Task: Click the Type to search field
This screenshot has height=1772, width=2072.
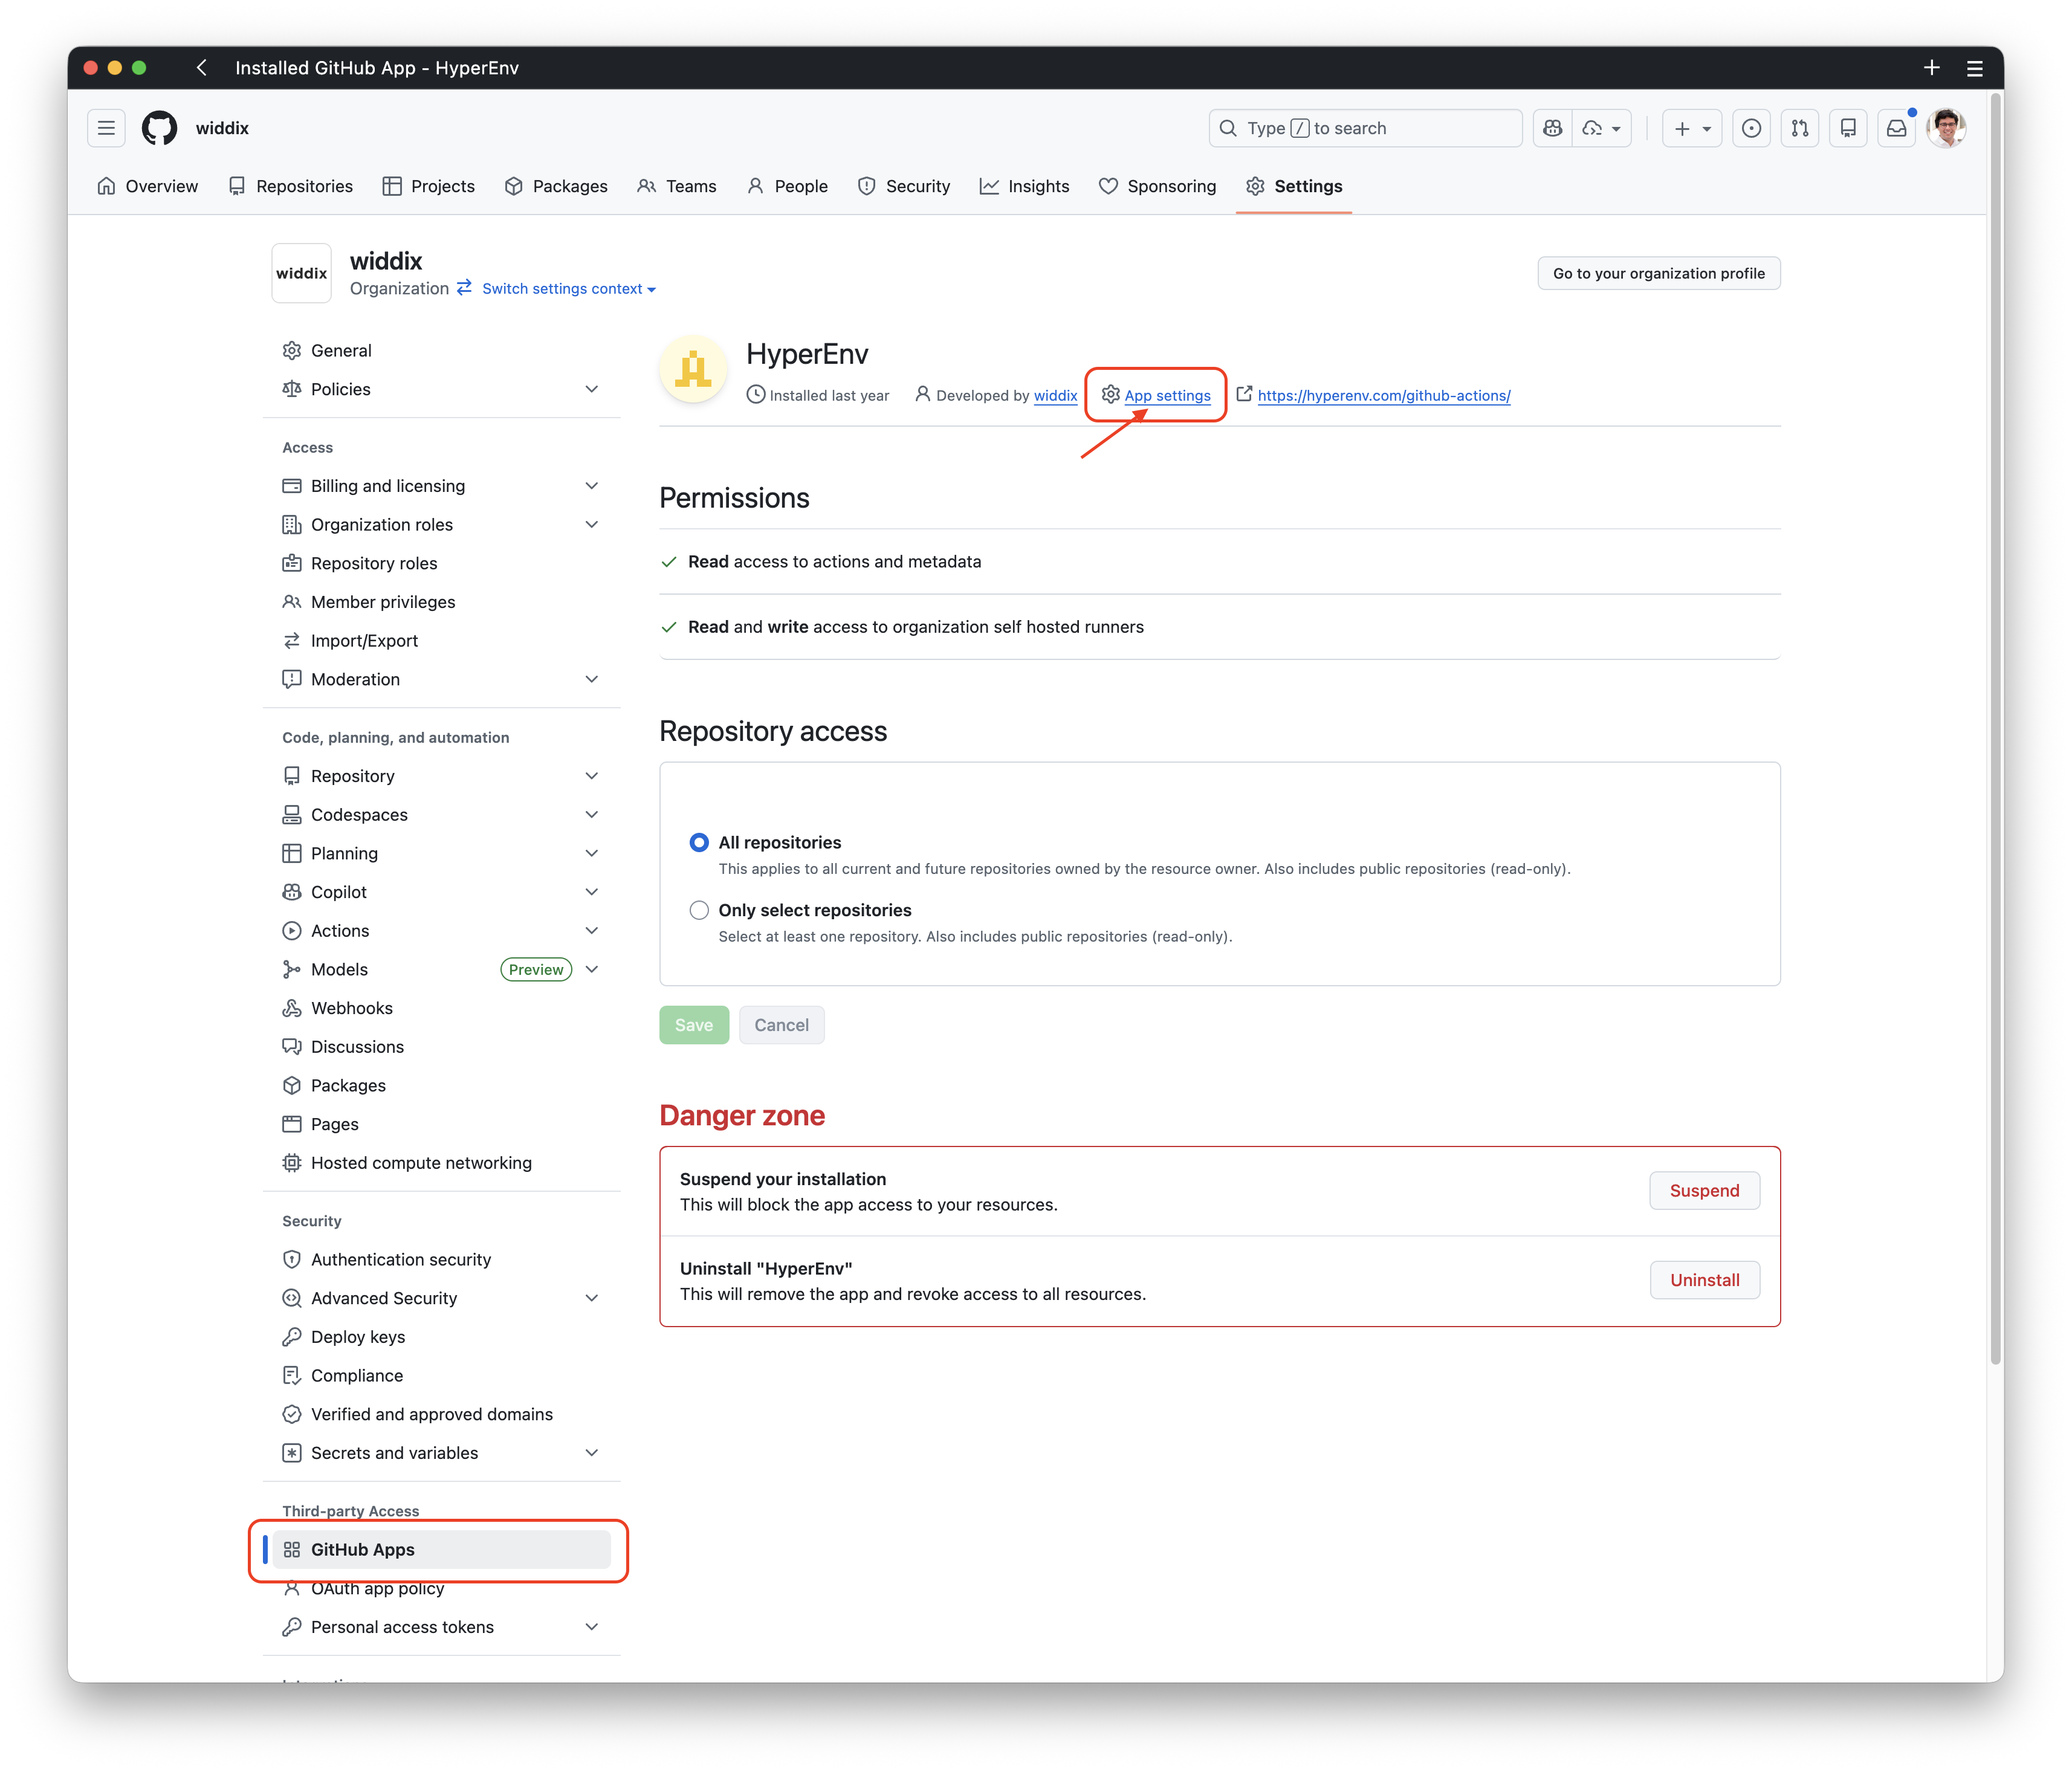Action: [1365, 128]
